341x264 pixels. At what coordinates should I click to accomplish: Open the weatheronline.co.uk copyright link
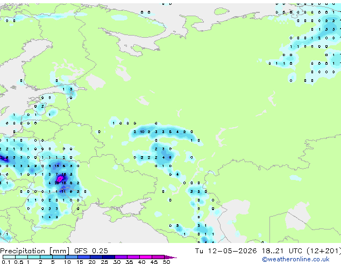coord(296,259)
